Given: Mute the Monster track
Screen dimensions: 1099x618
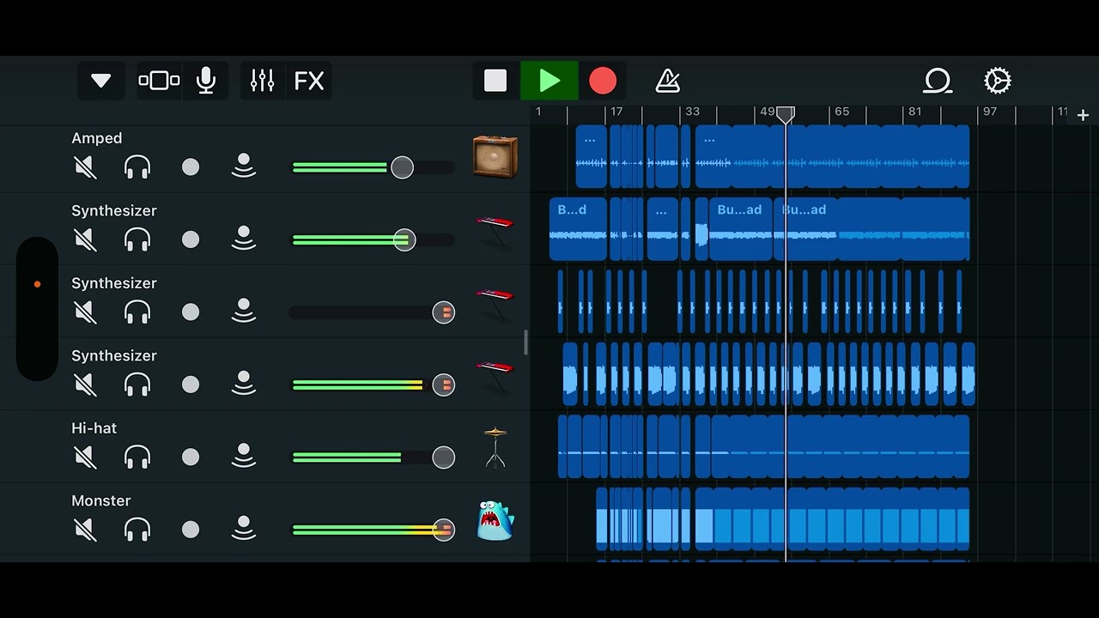Looking at the screenshot, I should pos(85,530).
